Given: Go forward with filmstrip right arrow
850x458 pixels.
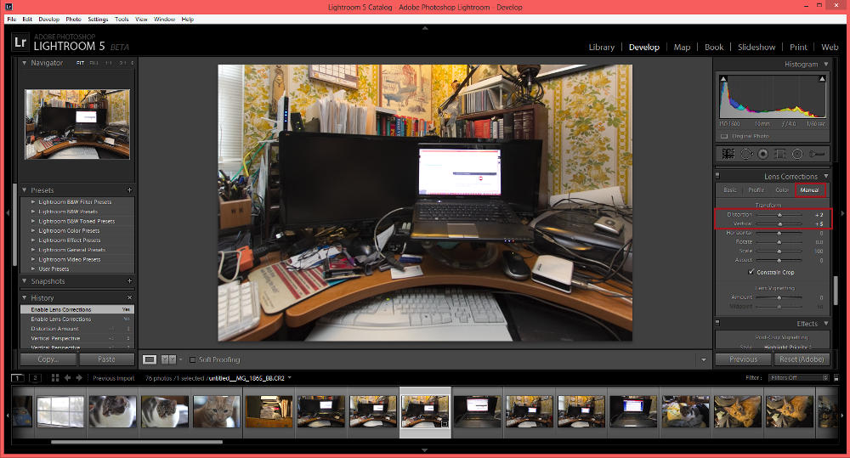Looking at the screenshot, I should point(79,378).
